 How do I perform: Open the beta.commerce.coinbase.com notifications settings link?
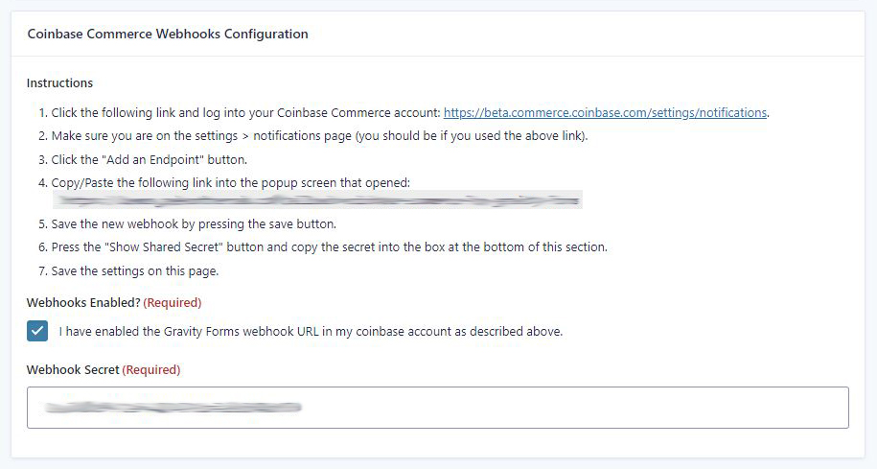click(x=605, y=112)
